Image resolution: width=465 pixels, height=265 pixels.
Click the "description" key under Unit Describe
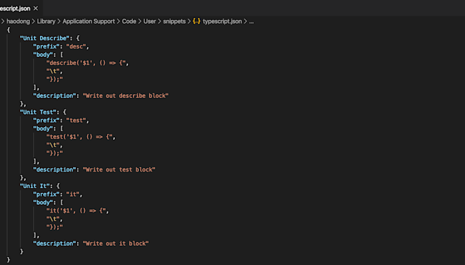tap(54, 95)
